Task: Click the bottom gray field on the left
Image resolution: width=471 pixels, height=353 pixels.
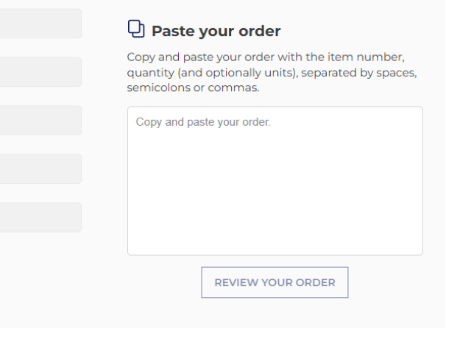Action: point(40,218)
